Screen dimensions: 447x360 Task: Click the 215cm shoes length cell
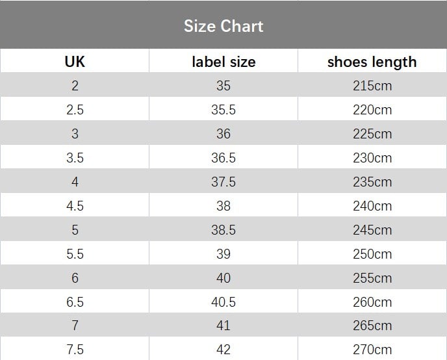372,86
